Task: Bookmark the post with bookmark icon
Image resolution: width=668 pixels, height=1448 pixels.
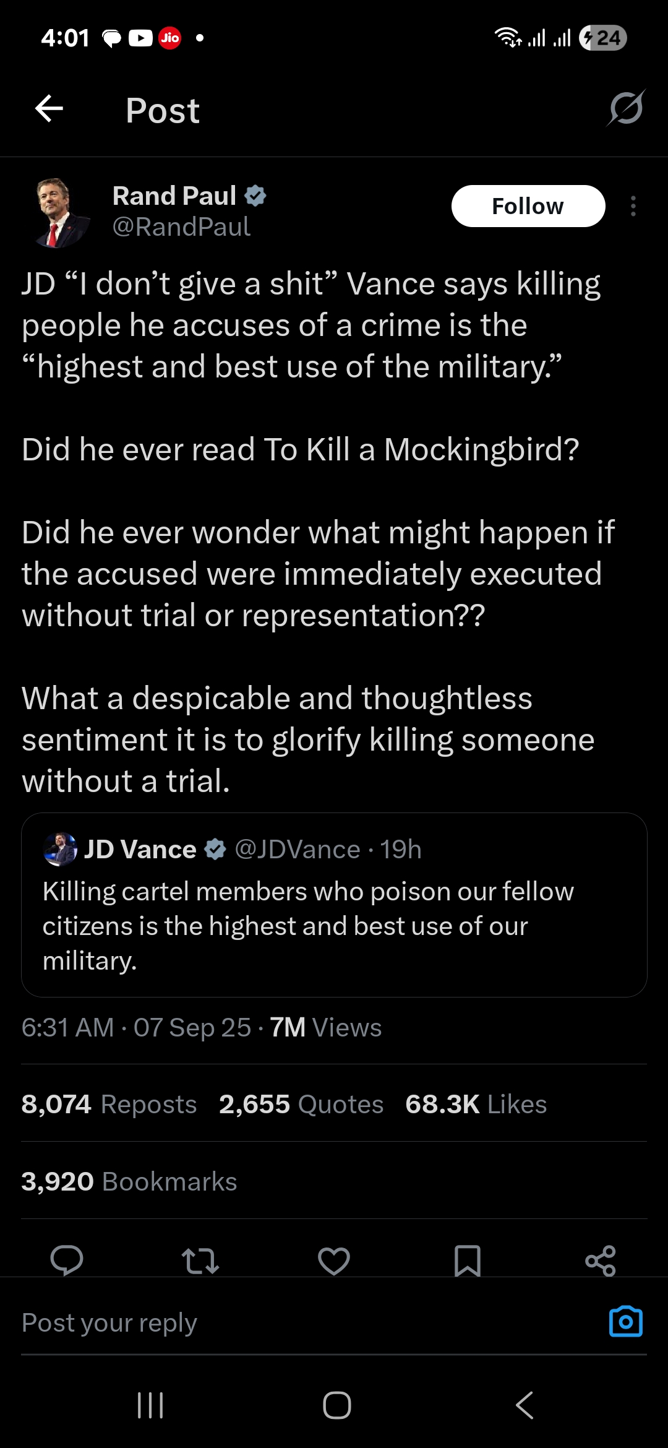Action: [467, 1261]
